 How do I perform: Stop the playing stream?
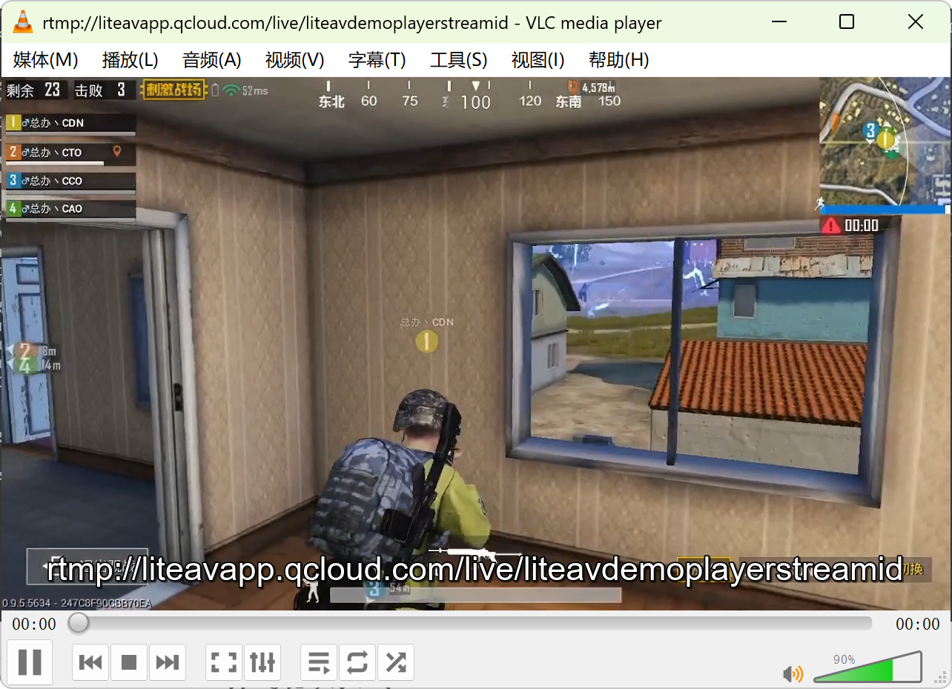[x=129, y=662]
